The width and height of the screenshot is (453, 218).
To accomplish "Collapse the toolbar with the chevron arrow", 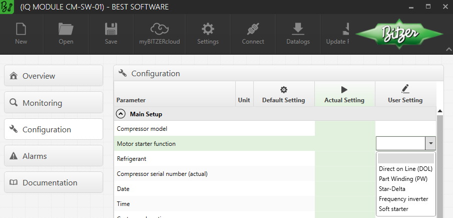I will (448, 50).
